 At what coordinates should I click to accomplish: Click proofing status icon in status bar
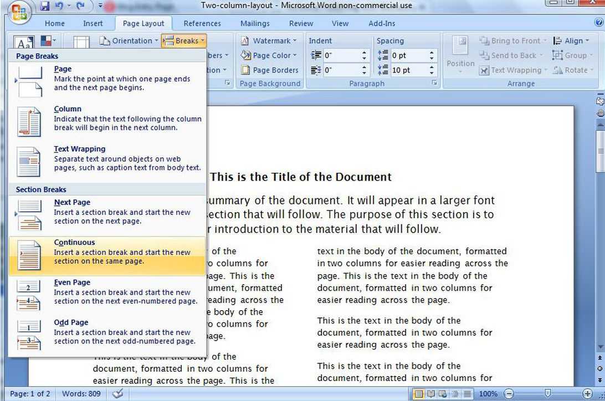pyautogui.click(x=117, y=394)
